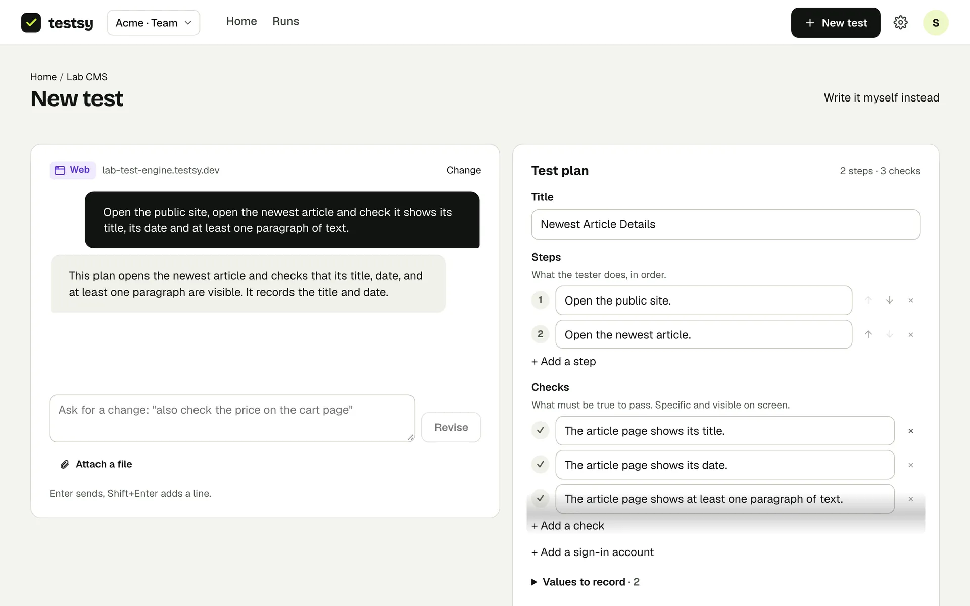Click the paperclip Attach a file icon
Screen dimensions: 970x606
point(65,464)
